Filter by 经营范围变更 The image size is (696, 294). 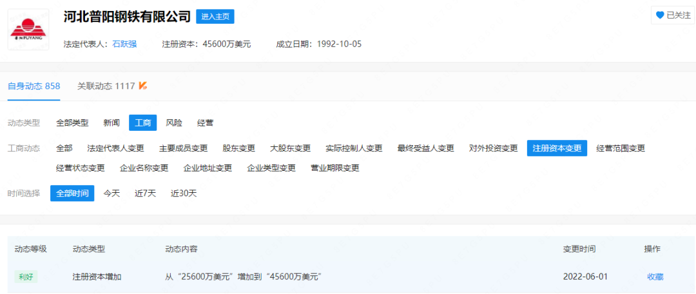pos(621,148)
